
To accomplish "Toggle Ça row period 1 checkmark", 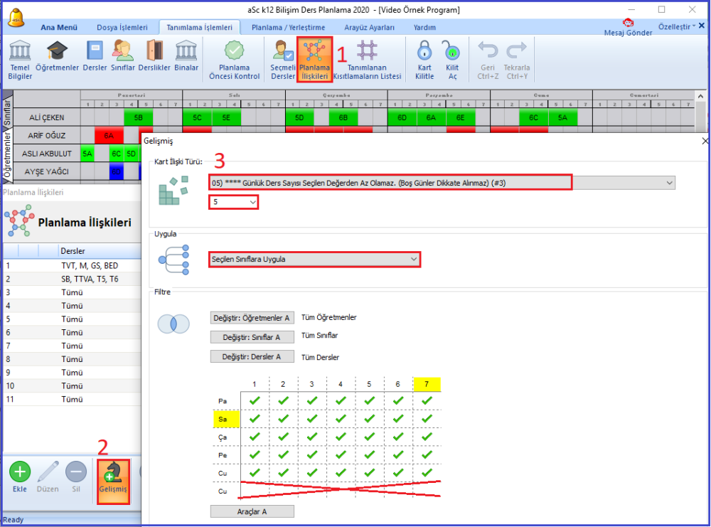I will [x=255, y=437].
